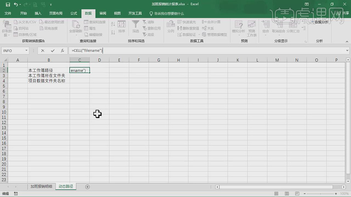351x197 pixels.
Task: Click Remove Duplicates (删除重复值)
Action: (188, 28)
